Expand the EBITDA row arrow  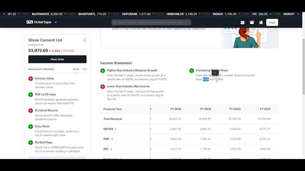pyautogui.click(x=116, y=129)
